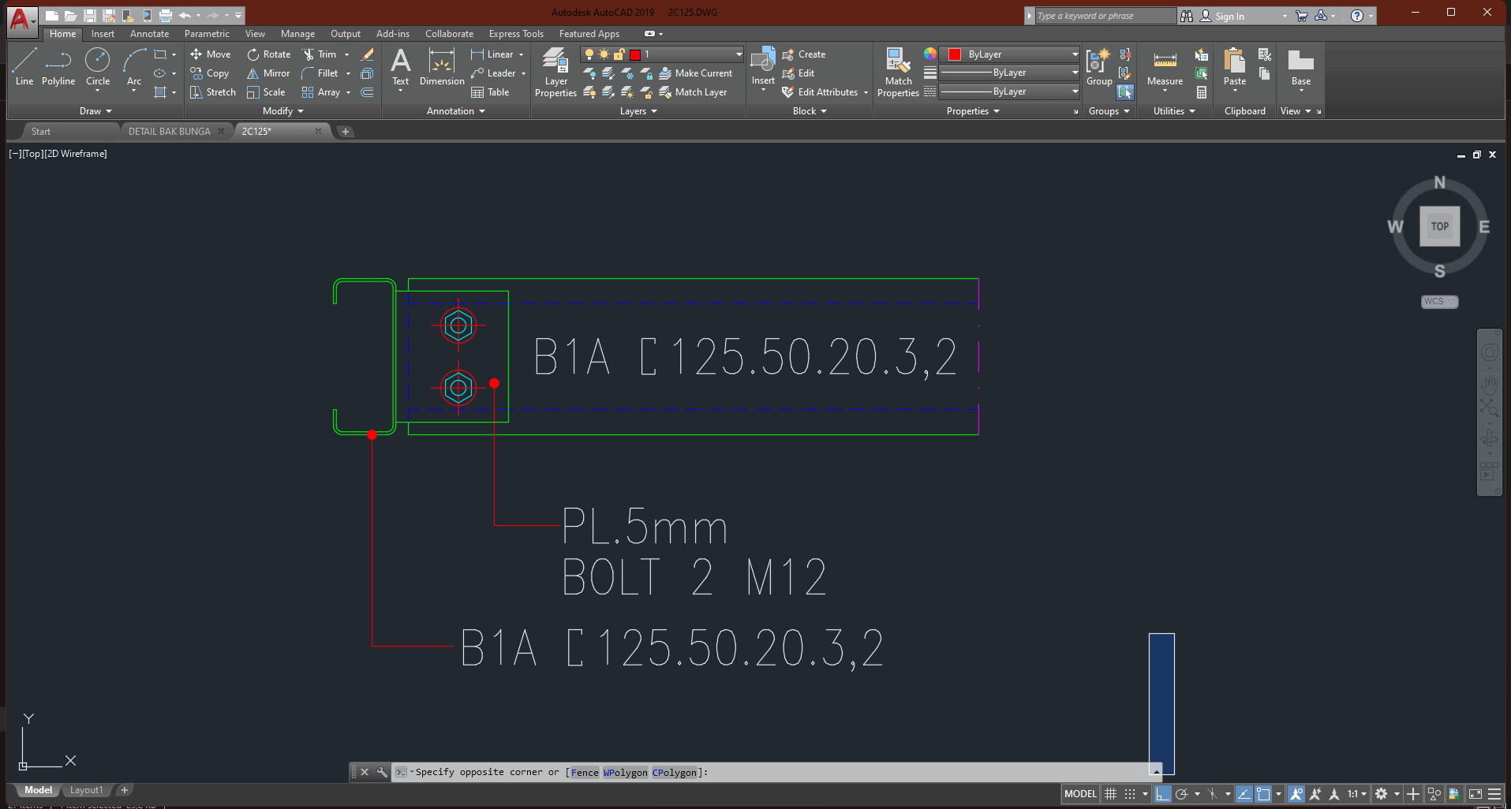Click Make Current layer button
Viewport: 1511px width, 809px height.
tap(696, 73)
